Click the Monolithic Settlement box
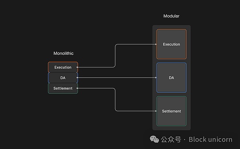Image resolution: width=240 pixels, height=149 pixels. (x=63, y=88)
